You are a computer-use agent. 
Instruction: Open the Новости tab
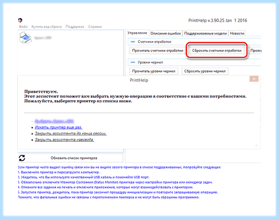point(237,34)
